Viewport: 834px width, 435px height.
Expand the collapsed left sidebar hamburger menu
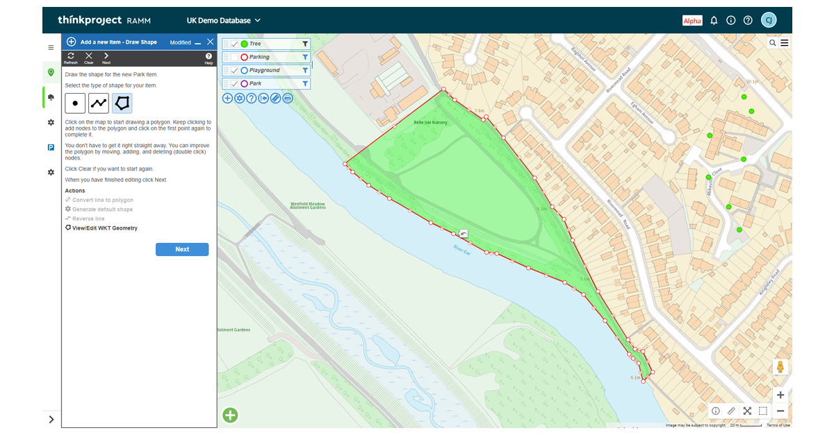[x=51, y=47]
